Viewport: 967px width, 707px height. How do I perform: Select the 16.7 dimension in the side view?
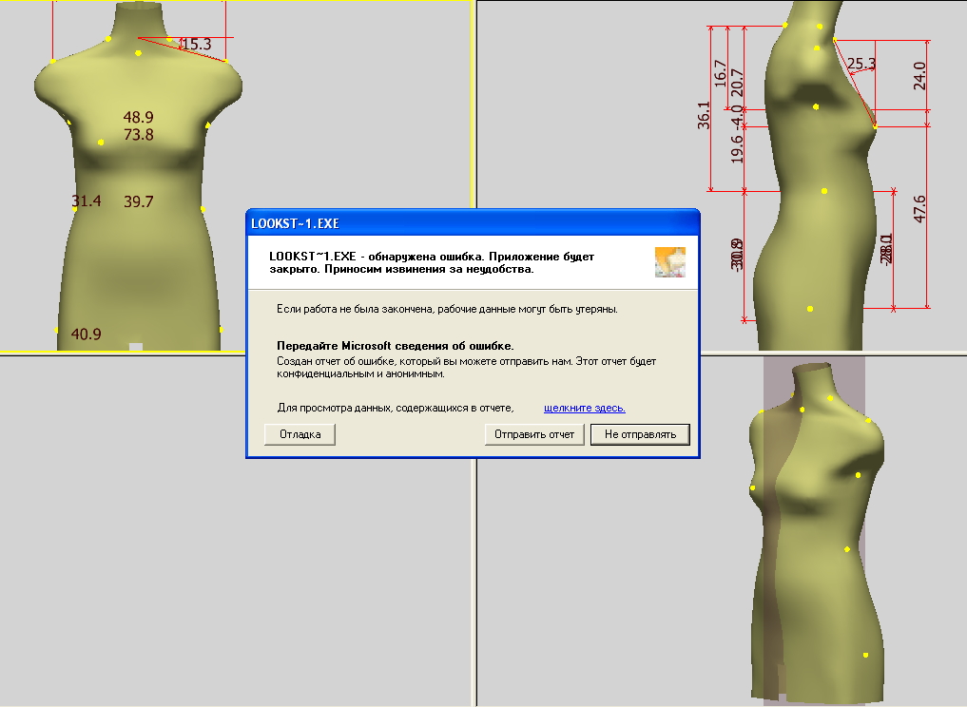pyautogui.click(x=720, y=73)
